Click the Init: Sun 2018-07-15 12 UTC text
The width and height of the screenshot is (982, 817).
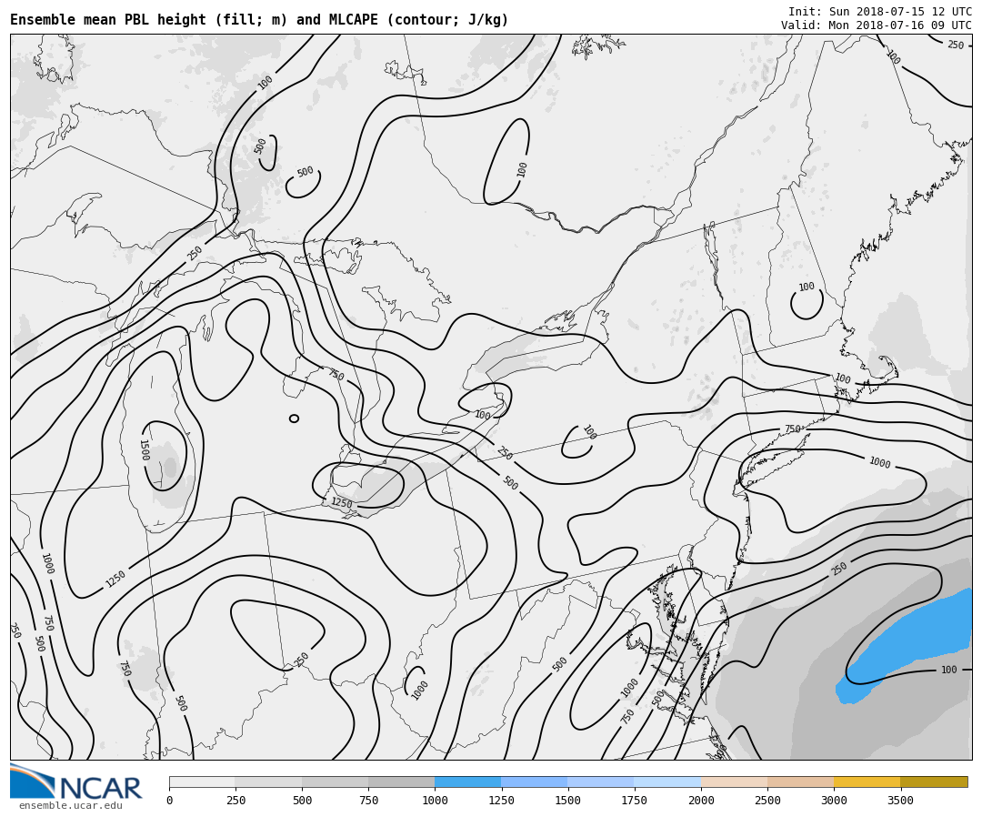(x=880, y=11)
